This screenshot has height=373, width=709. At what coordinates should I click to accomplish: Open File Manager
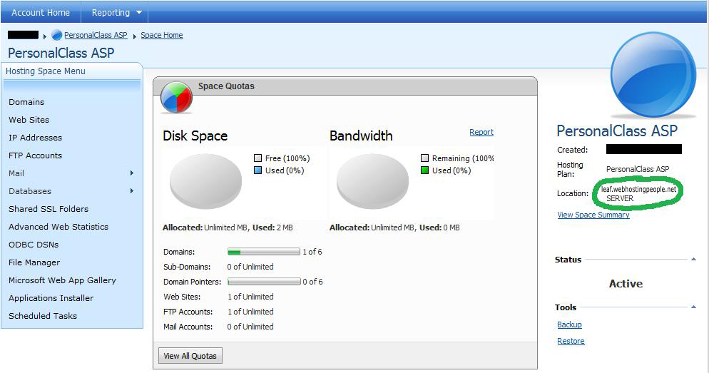click(x=34, y=262)
